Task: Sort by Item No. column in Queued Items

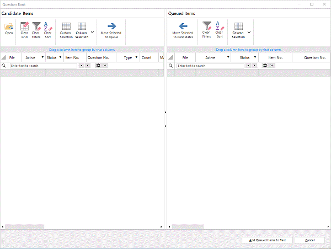Action: [x=275, y=57]
